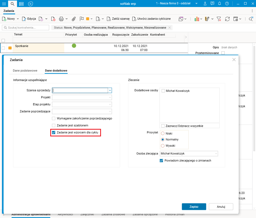This screenshot has width=256, height=218.
Task: Expand the Szansa sprzedaży combo box
Action: 110,90
